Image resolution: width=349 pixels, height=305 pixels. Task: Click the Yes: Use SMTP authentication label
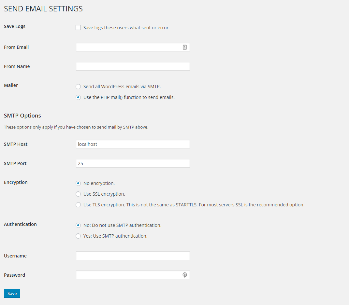point(115,236)
